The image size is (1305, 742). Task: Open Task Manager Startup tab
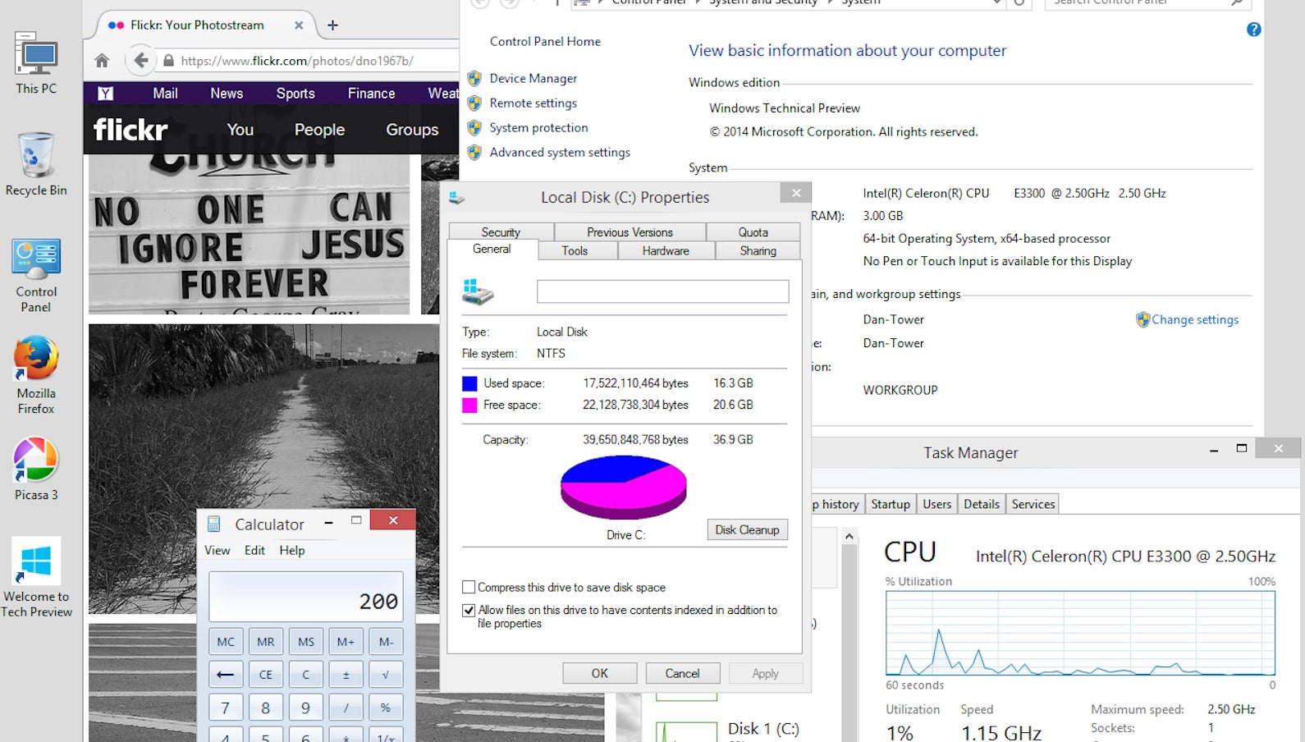coord(891,504)
